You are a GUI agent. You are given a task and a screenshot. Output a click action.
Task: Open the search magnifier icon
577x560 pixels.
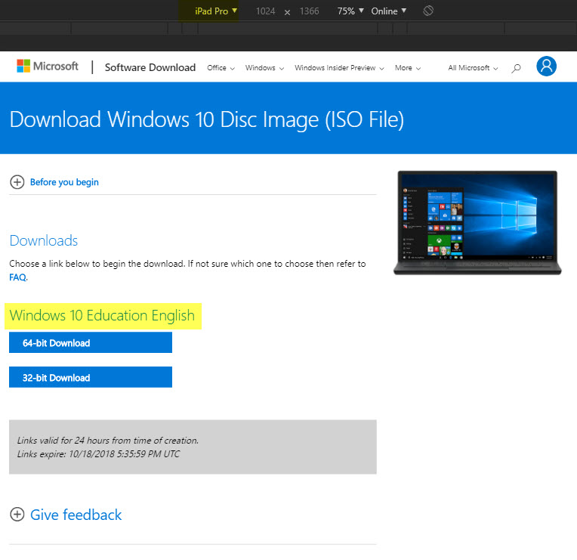pyautogui.click(x=516, y=68)
